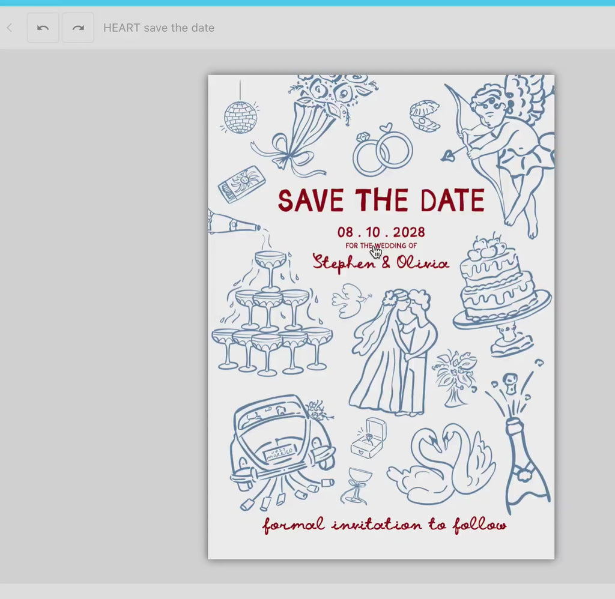Click the kissing couple illustration
The height and width of the screenshot is (599, 615).
pyautogui.click(x=393, y=352)
